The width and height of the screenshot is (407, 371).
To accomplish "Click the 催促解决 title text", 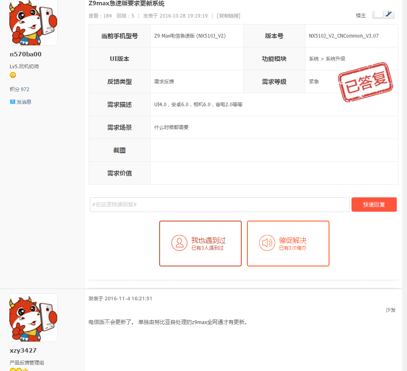I will point(293,240).
